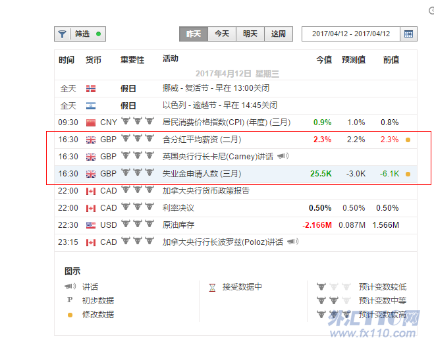The image size is (434, 345).
Task: Click the 预测值 column header
Action: click(354, 60)
